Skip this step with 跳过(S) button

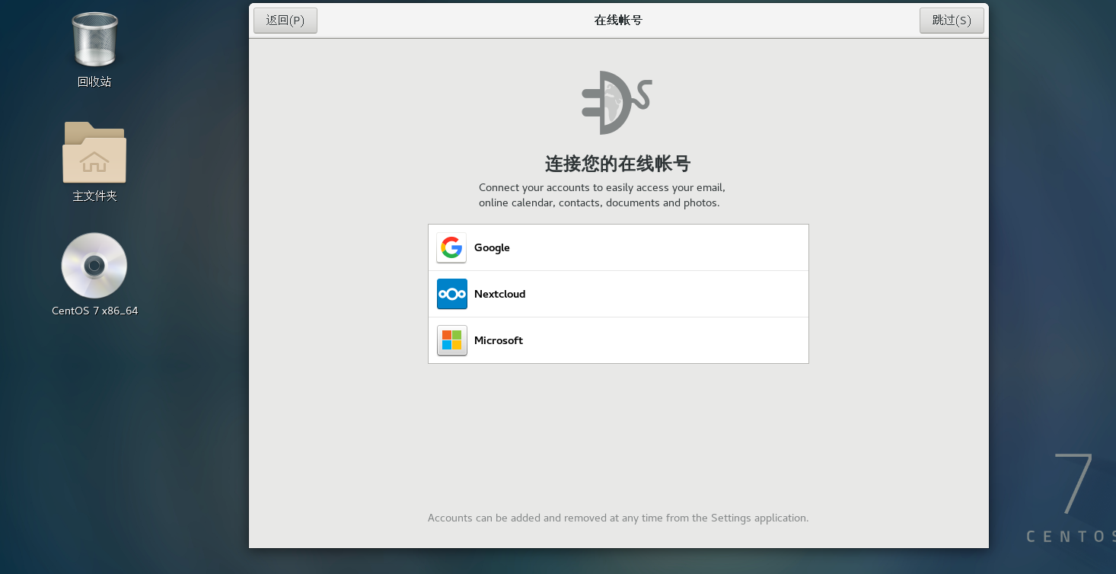952,21
